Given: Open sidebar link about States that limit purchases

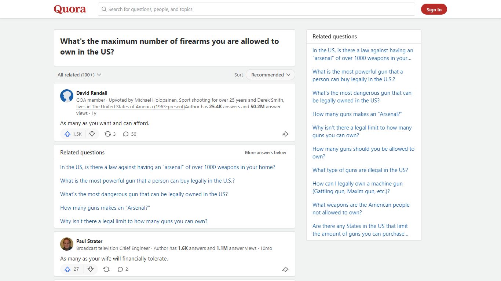Looking at the screenshot, I should point(361,230).
